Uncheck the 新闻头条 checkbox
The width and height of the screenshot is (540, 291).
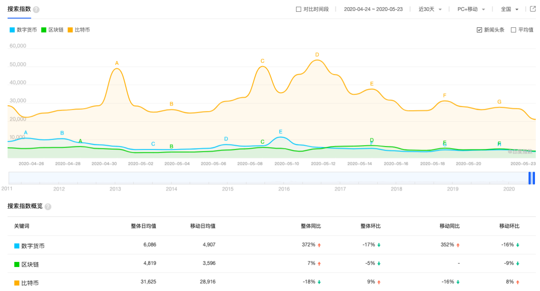click(x=479, y=30)
